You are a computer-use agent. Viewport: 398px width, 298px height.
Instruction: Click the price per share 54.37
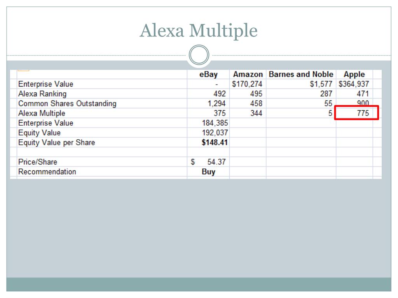[x=216, y=162]
